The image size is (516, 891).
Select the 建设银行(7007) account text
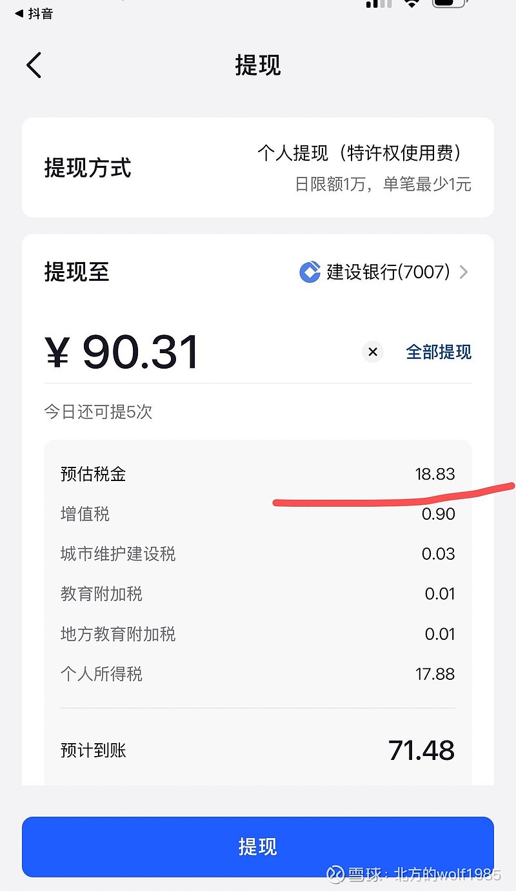click(388, 272)
